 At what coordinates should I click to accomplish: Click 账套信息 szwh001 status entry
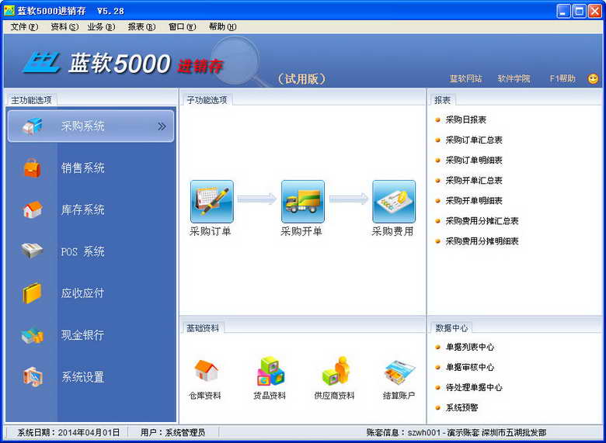click(x=456, y=433)
